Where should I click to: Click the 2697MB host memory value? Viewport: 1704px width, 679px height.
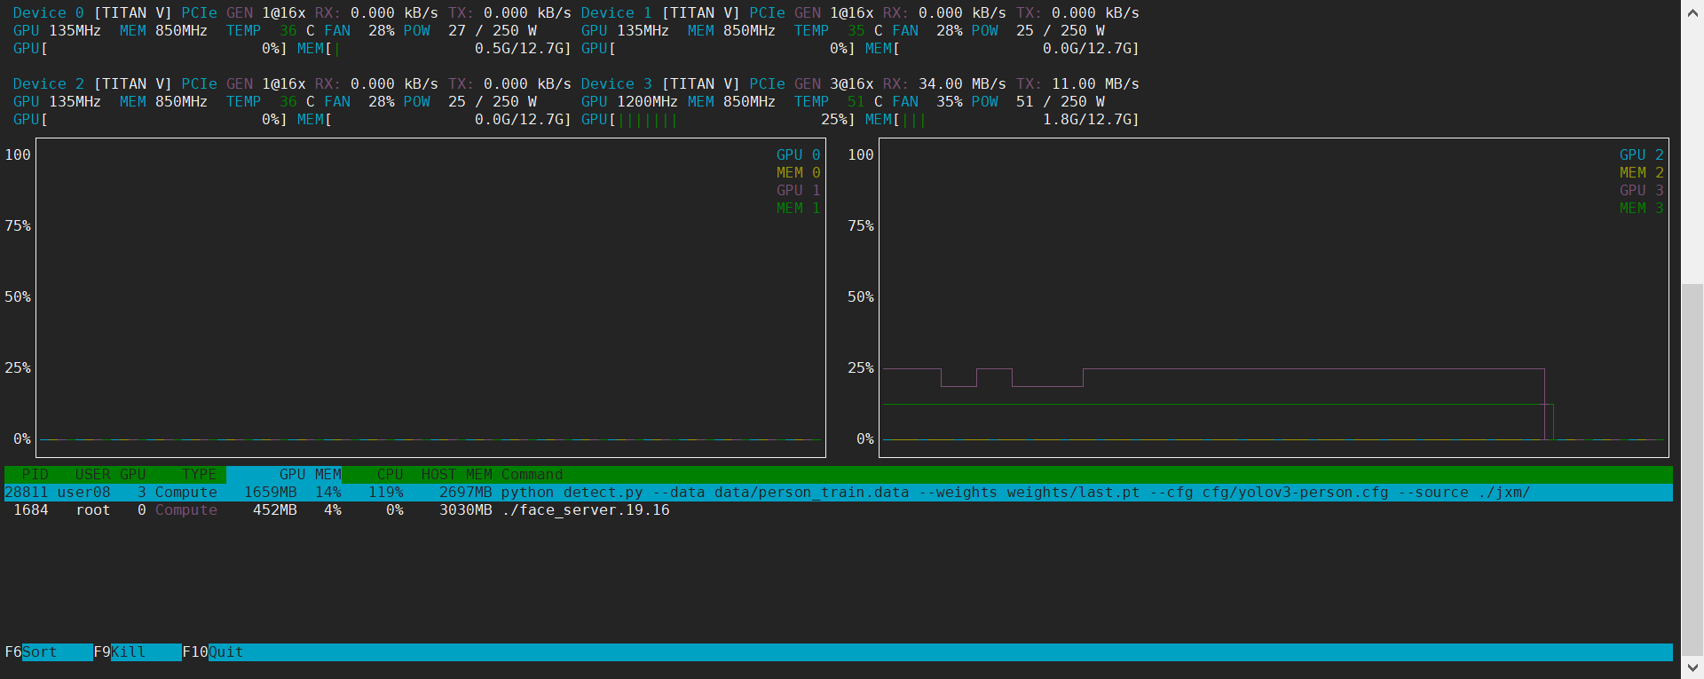(x=465, y=493)
